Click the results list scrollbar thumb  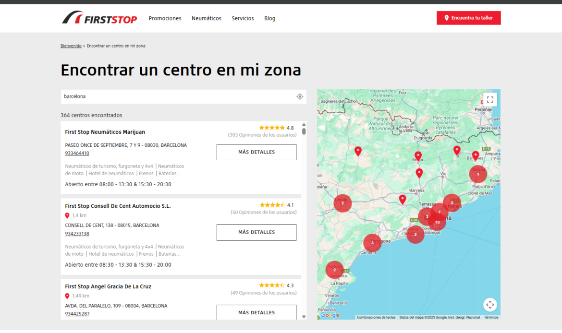coord(304,131)
